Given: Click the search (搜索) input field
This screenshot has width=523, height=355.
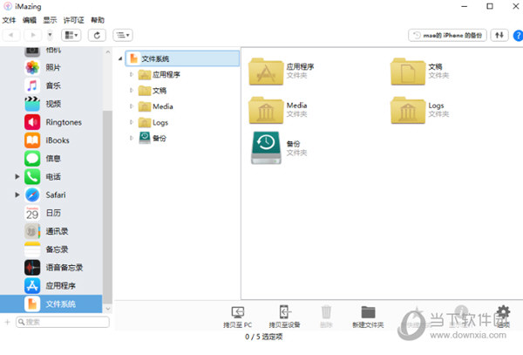Looking at the screenshot, I should tap(63, 322).
